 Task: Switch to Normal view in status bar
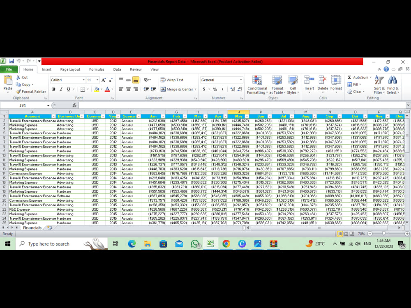(339, 234)
